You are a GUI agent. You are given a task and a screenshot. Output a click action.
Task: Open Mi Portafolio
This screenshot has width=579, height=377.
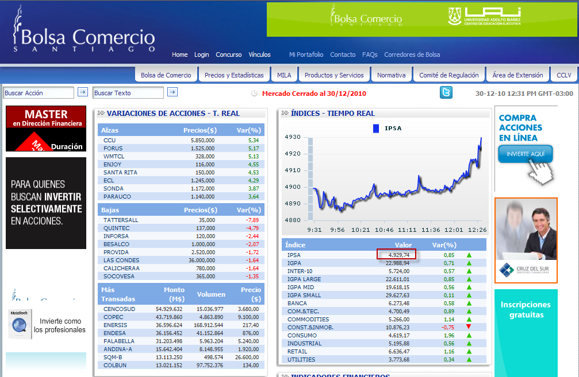[306, 55]
